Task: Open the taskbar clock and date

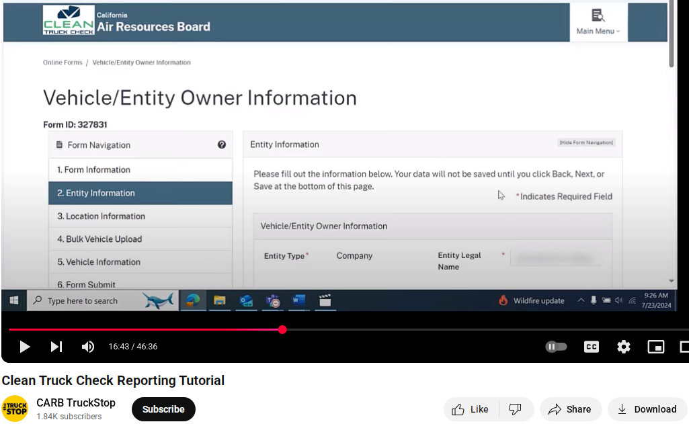Action: pos(656,300)
